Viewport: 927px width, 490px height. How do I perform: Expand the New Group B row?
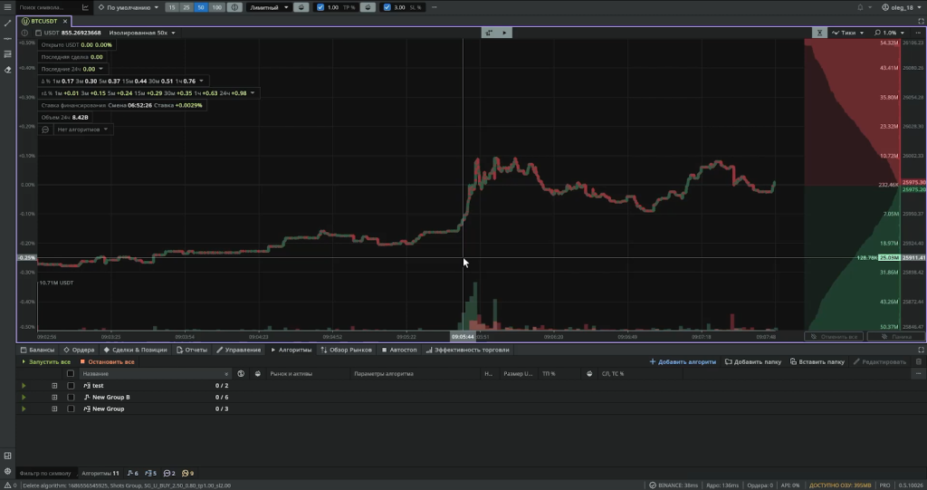[54, 398]
